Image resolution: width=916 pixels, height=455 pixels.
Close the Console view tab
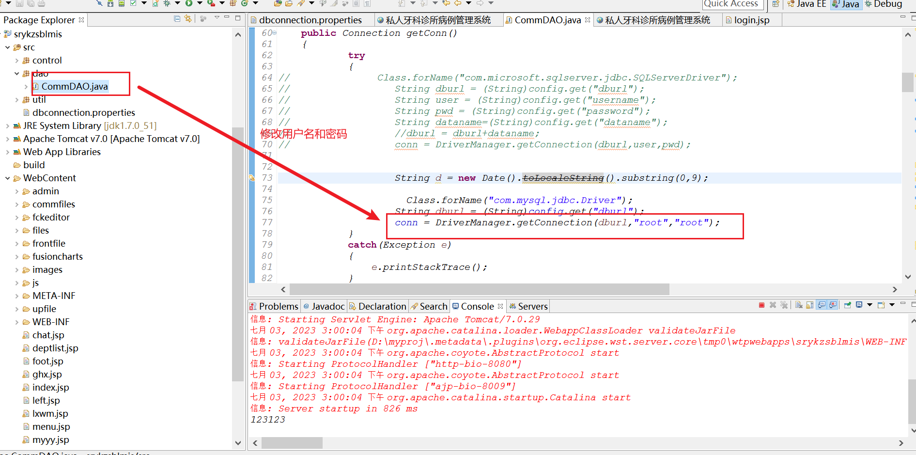[x=500, y=306]
